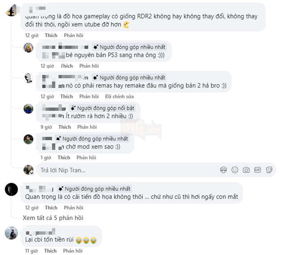
Task: Open the dinosaur silhouette profile avatar
Action: (x=11, y=10)
